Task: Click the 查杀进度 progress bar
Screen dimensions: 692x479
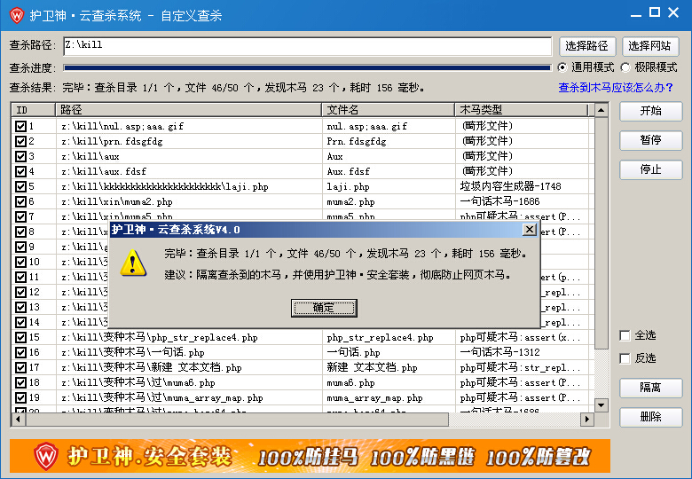Action: pos(308,67)
